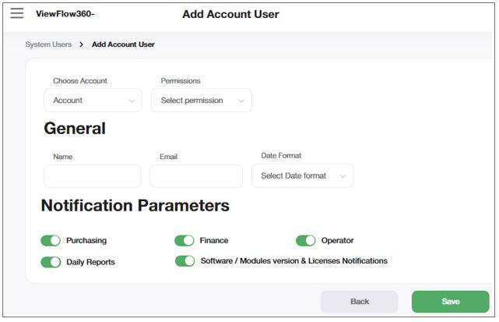Screen dimensions: 499x322
Task: Select Add Account User breadcrumb
Action: coord(123,44)
